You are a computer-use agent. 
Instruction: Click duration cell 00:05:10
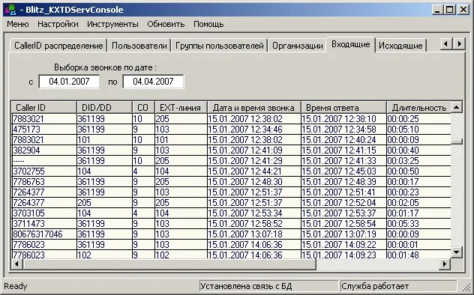pyautogui.click(x=418, y=130)
